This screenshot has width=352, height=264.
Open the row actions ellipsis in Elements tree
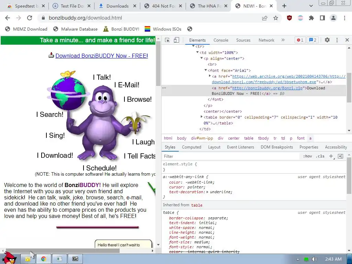(x=164, y=88)
